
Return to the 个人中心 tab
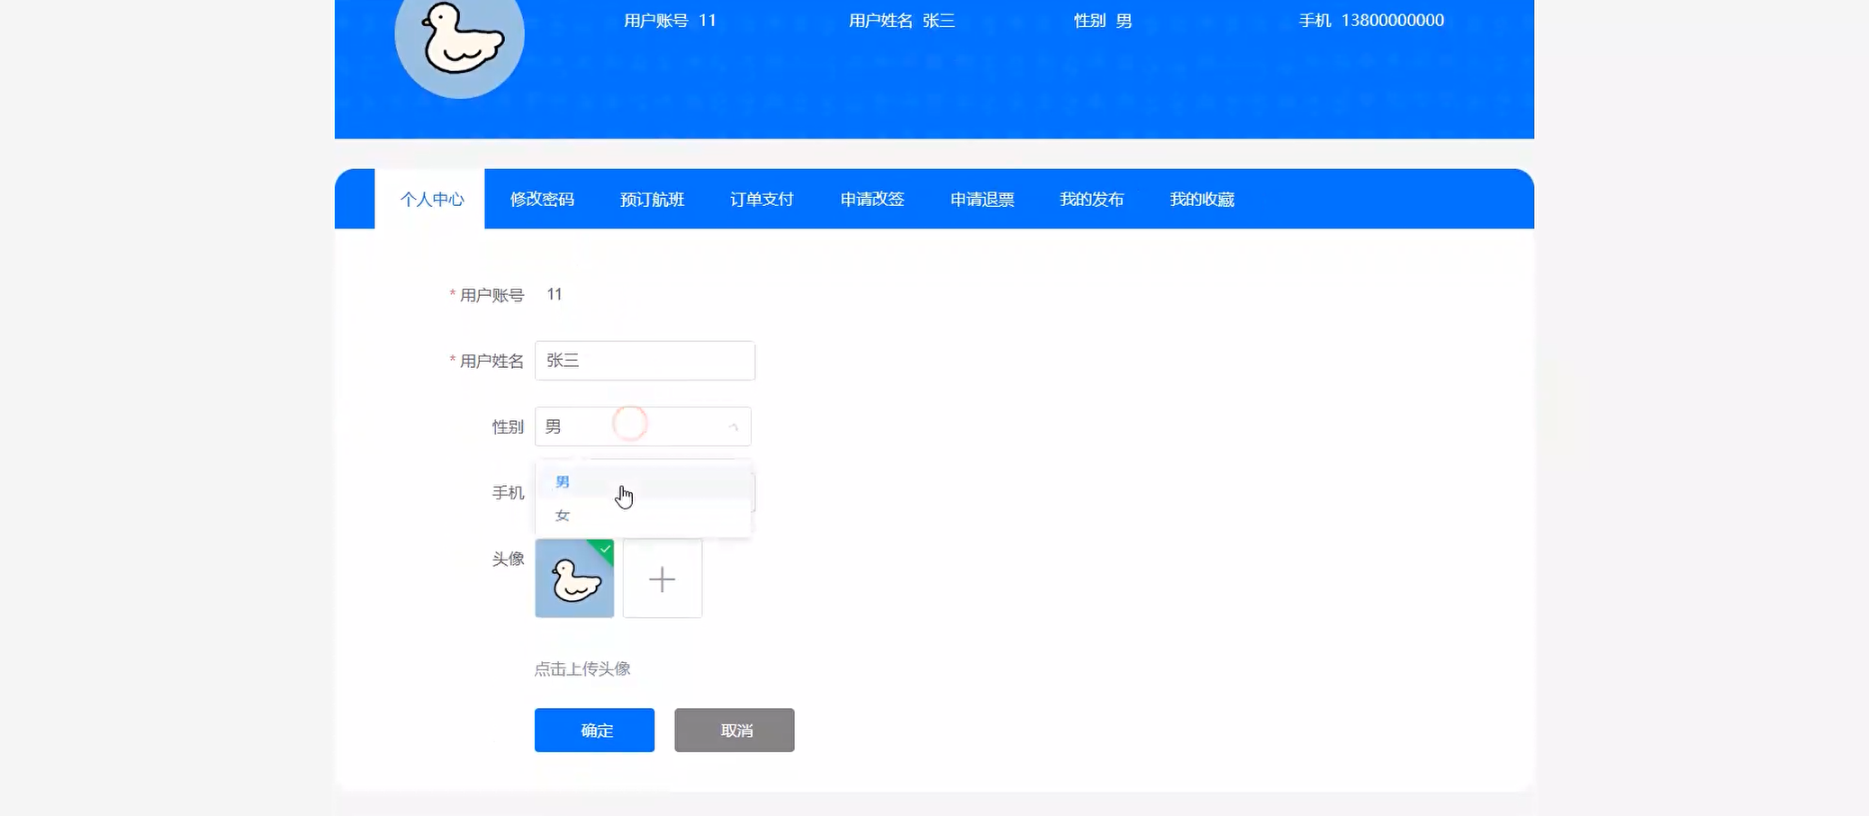431,199
